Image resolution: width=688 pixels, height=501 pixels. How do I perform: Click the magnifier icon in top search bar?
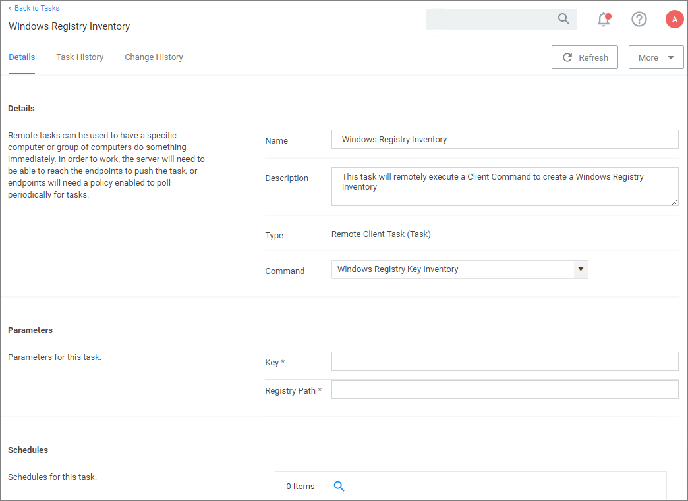click(x=563, y=19)
